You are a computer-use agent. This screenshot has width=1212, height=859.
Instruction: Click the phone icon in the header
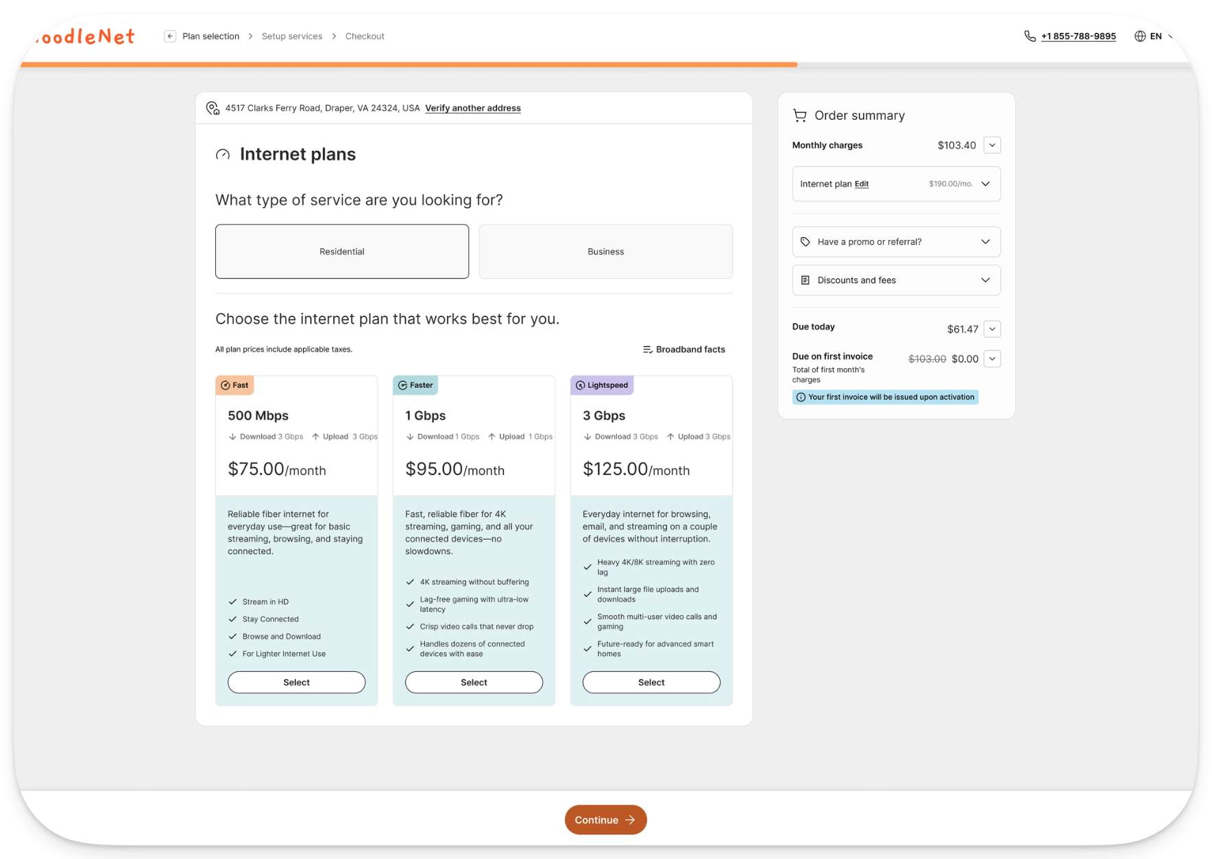(1030, 36)
